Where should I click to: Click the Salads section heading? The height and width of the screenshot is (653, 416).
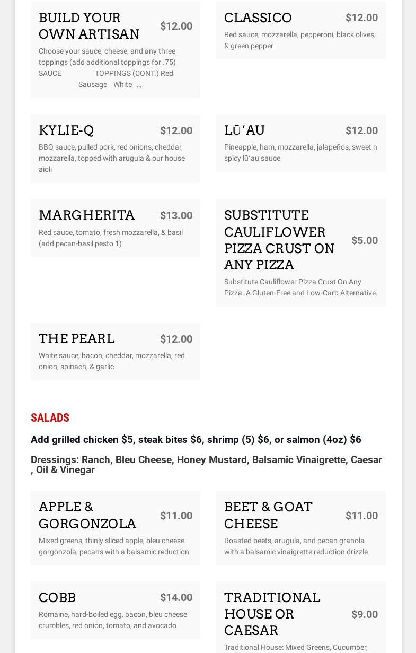(50, 418)
